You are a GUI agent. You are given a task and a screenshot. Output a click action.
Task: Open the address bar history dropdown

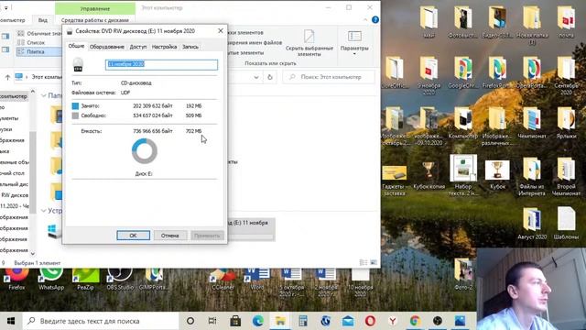click(x=256, y=77)
